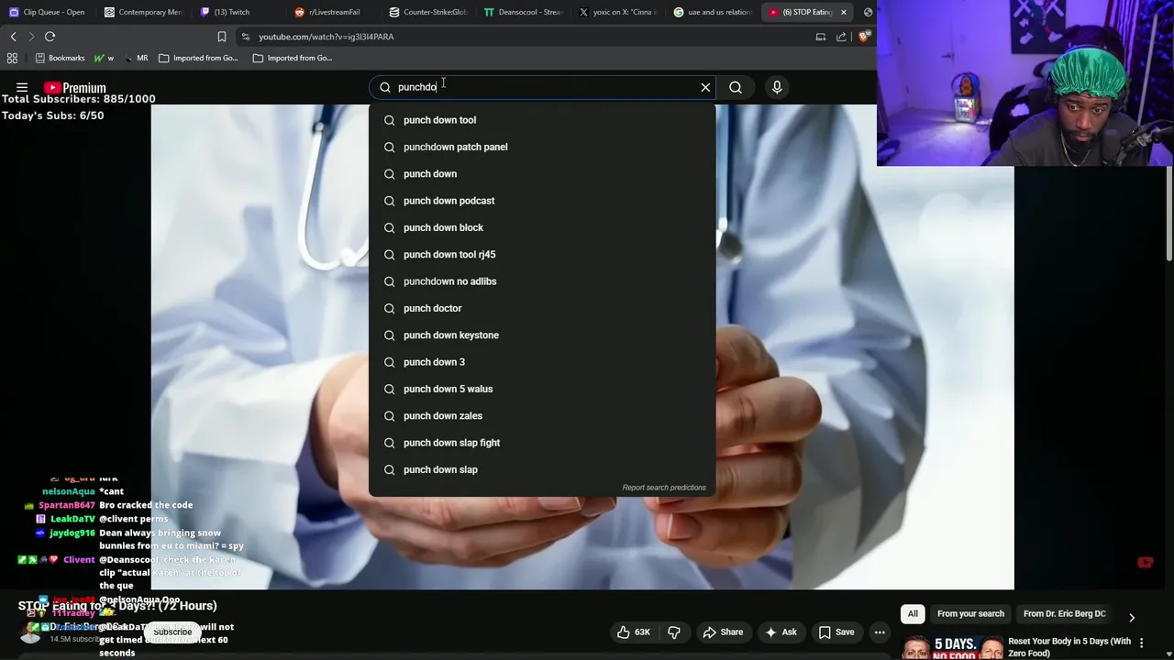Pick "punch down 5 walus" suggestion
Screen dimensions: 1174x660
[x=542, y=389]
